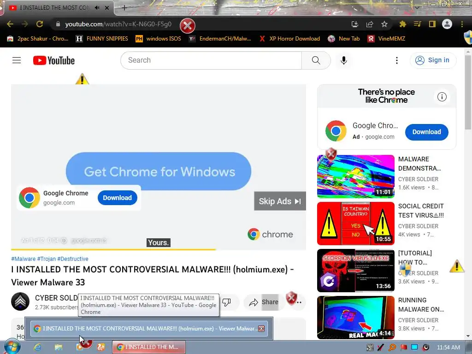
Task: Click Download in the sidebar Chrome ad
Action: coord(426,132)
